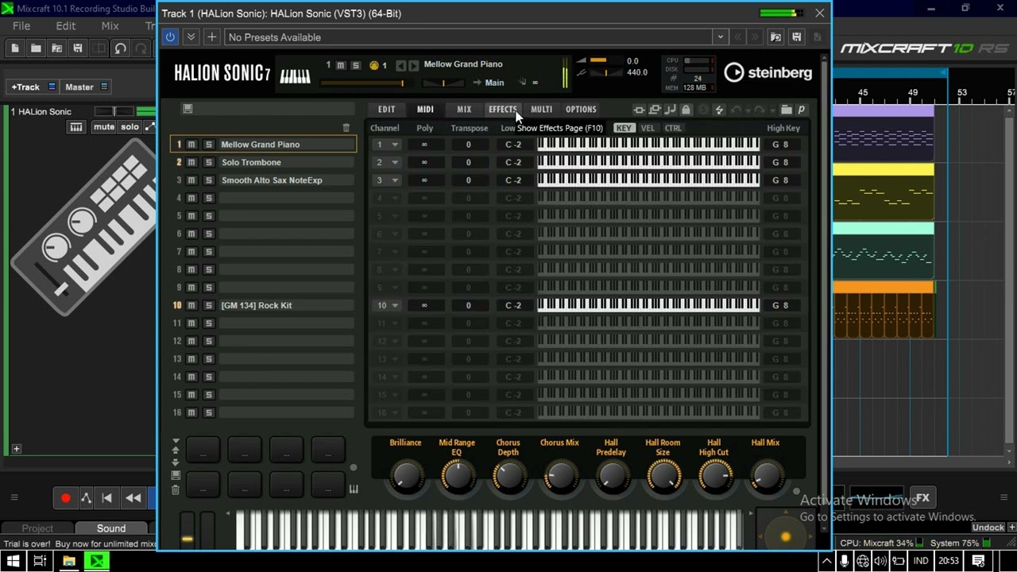Click the Steinberg logo
Image resolution: width=1017 pixels, height=572 pixels.
click(x=768, y=72)
